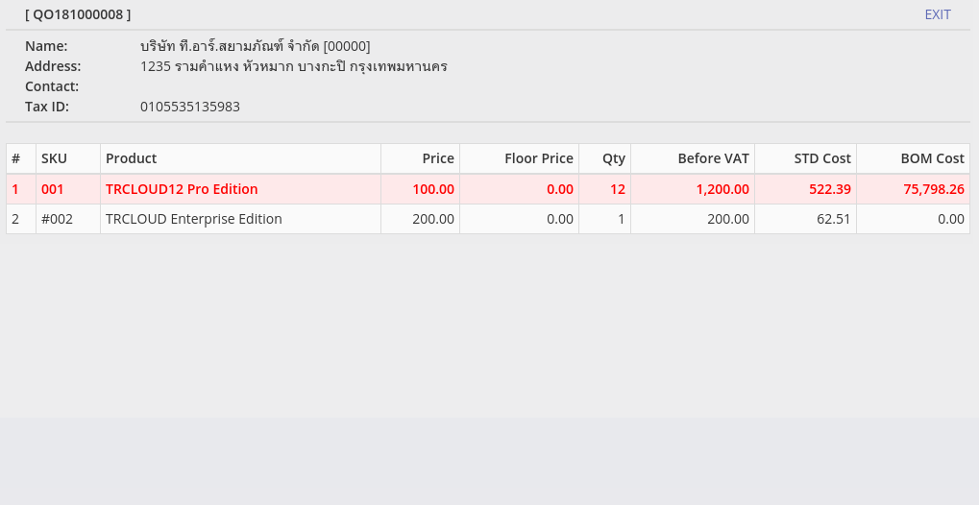
Task: Click the QO181000008 document title
Action: 78,14
